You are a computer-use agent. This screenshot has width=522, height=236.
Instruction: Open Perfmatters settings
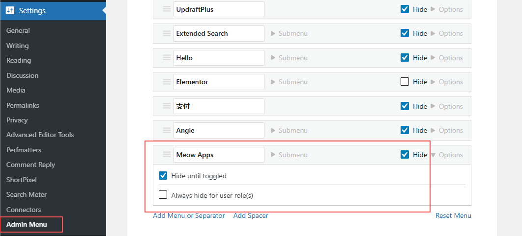pos(24,150)
